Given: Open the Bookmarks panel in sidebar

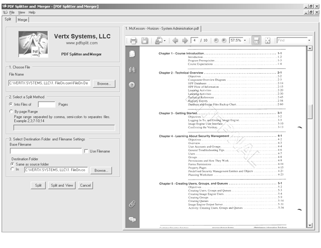Looking at the screenshot, I should click(x=132, y=70).
